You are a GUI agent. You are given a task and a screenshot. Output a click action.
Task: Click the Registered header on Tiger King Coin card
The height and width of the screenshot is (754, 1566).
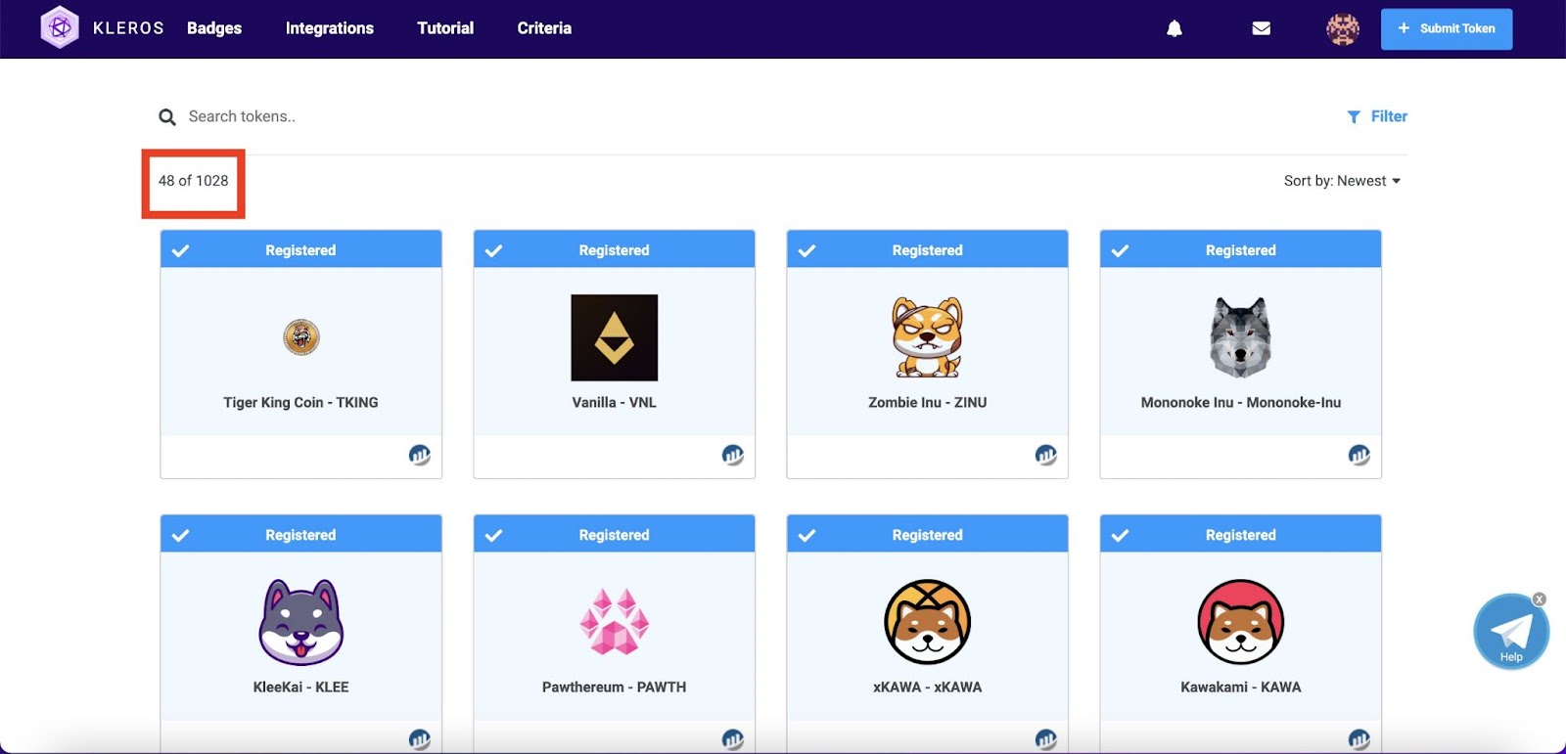pos(301,249)
